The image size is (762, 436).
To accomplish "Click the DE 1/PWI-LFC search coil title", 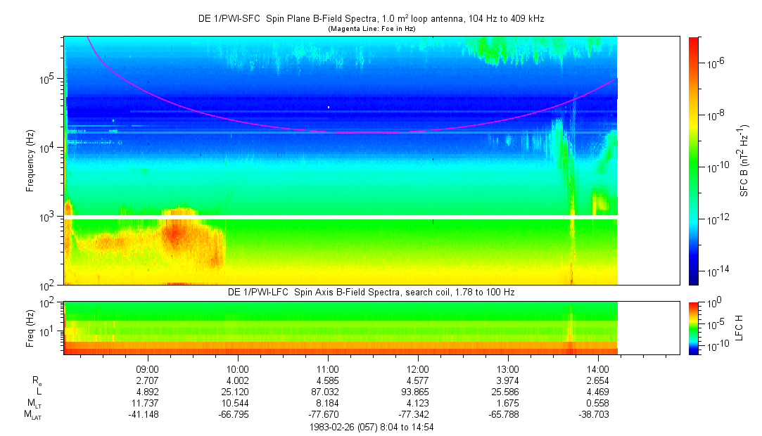I will click(370, 292).
